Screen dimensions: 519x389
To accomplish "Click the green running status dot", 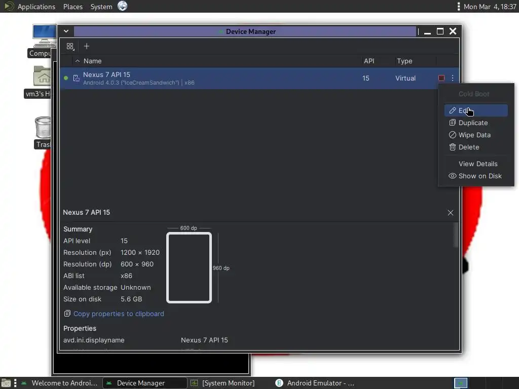I will [66, 78].
